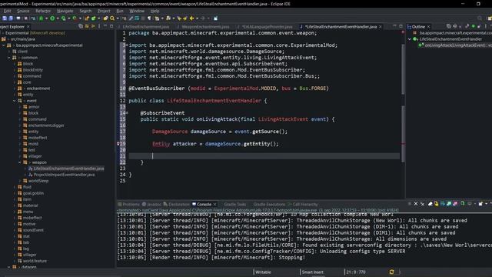Collapse All in Project Explorer
492x277 pixels.
tap(81, 26)
